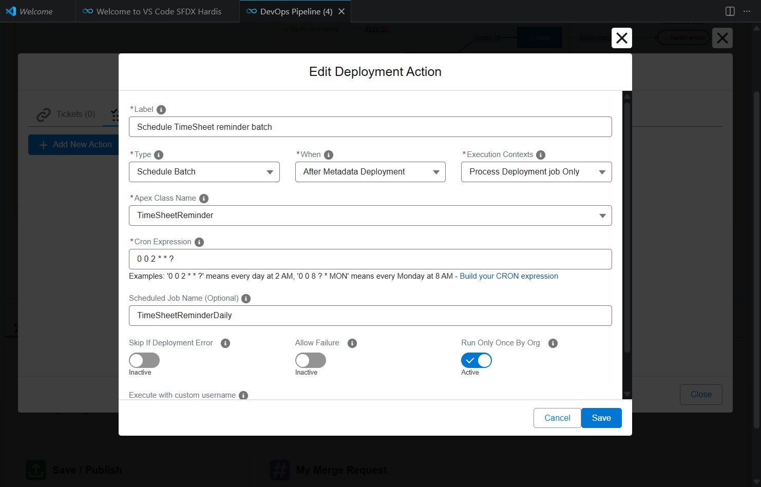Screen dimensions: 761x487
Task: Click Execution Contexts info icon
Action: coord(541,155)
